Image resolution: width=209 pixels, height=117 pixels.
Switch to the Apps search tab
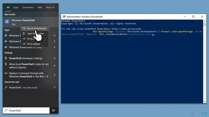coord(16,8)
